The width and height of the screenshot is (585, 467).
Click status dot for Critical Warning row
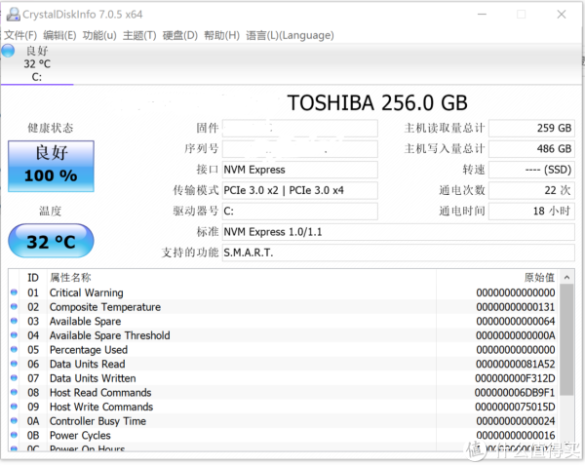coord(14,292)
